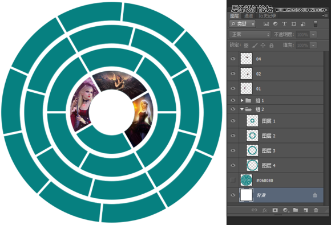
Task: Delete layer with trash icon
Action: click(316, 210)
